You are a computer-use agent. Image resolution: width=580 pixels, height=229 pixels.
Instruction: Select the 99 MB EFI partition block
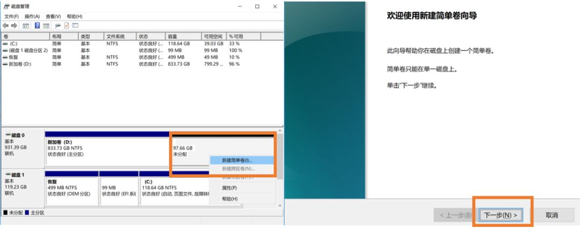coord(119,189)
